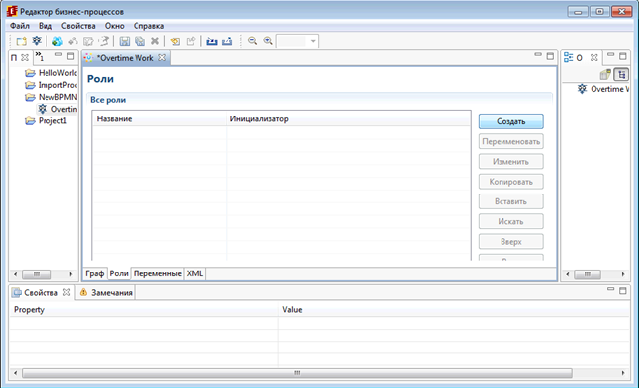Minimize the outline panel on the right

[x=610, y=55]
